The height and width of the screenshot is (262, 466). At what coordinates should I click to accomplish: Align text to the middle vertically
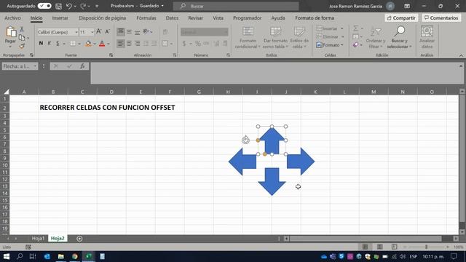130,31
